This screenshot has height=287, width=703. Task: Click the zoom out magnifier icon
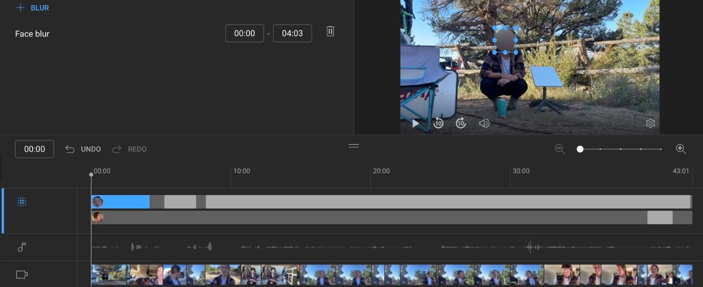559,149
